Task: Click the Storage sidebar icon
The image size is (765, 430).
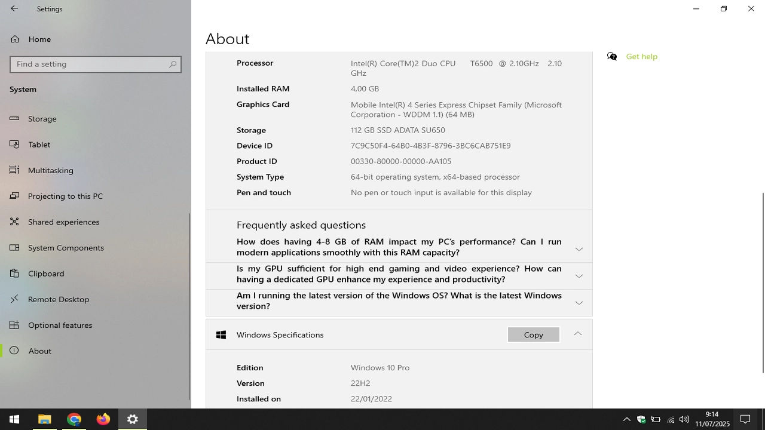Action: click(14, 118)
